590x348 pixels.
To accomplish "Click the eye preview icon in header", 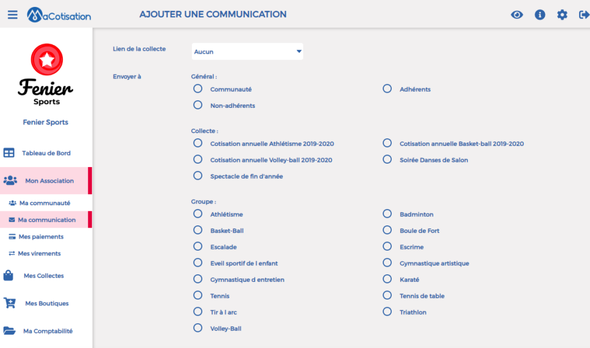I will coord(517,14).
